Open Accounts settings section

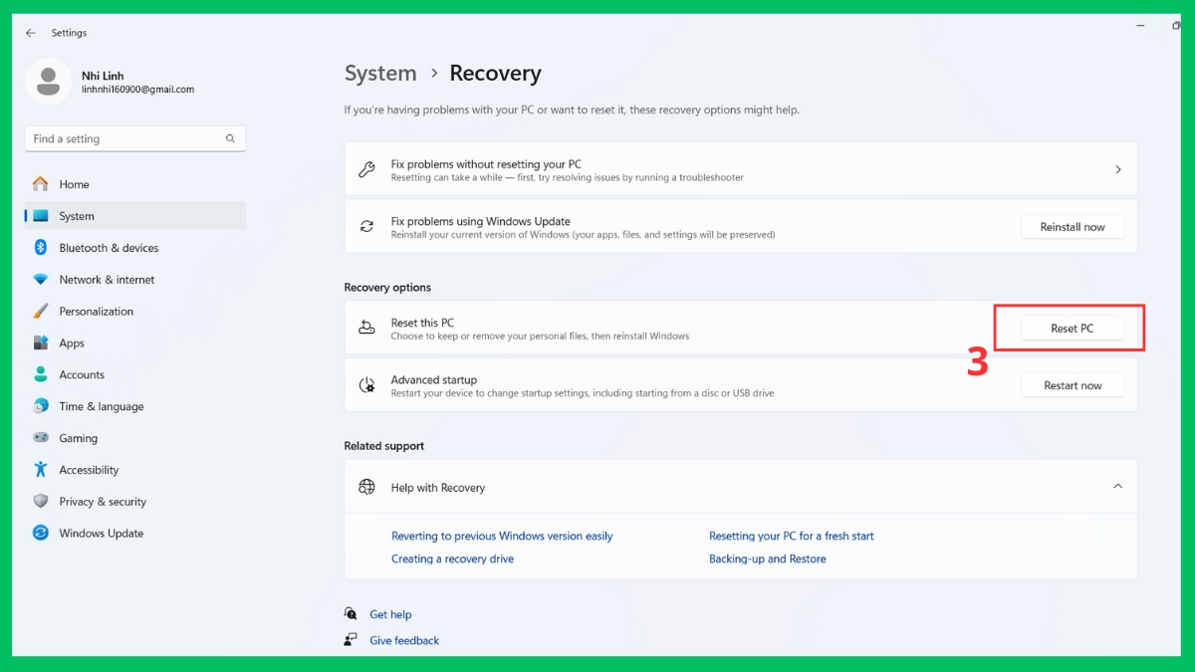click(134, 374)
